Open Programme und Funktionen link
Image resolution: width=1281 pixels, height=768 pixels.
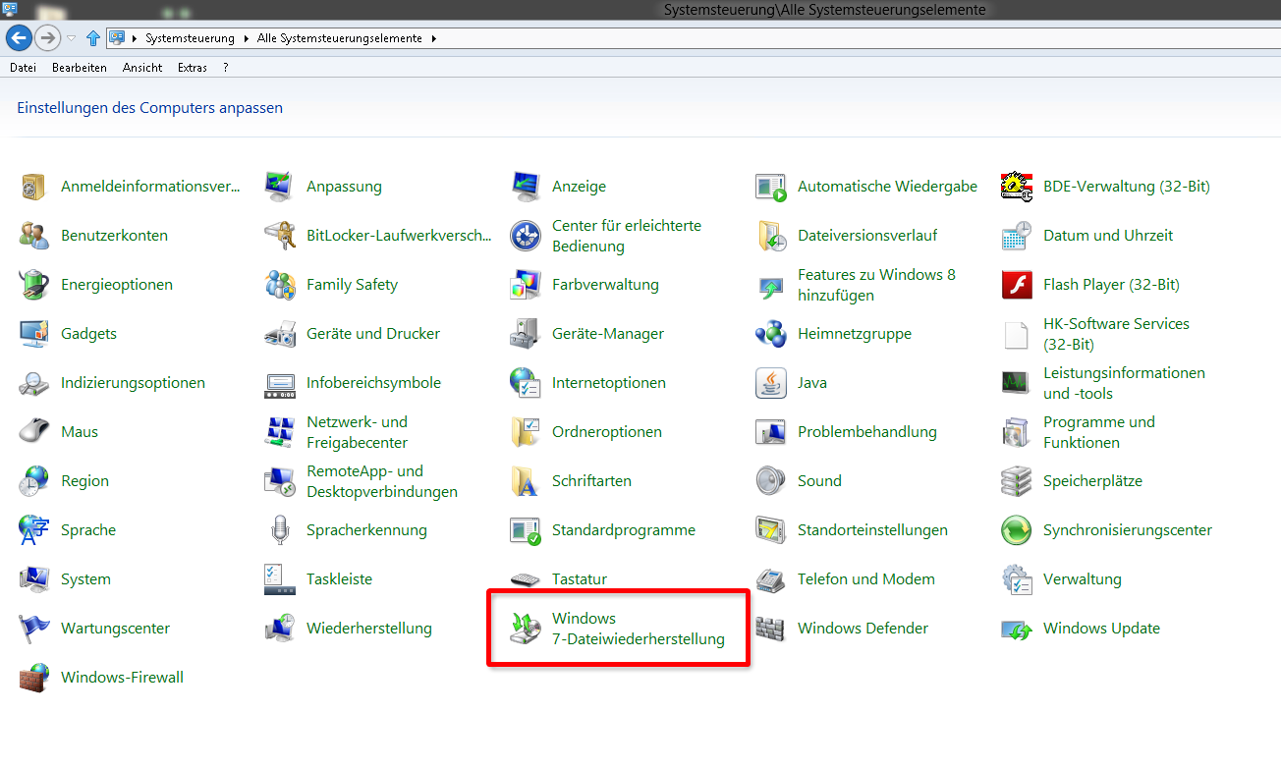point(1099,432)
